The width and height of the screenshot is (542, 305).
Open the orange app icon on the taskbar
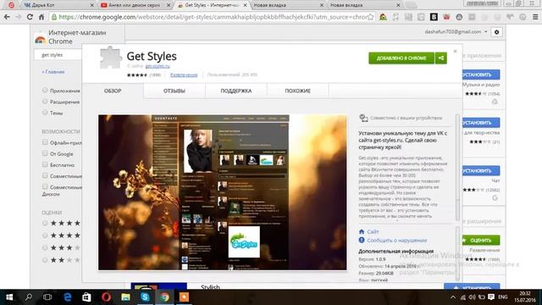(184, 297)
